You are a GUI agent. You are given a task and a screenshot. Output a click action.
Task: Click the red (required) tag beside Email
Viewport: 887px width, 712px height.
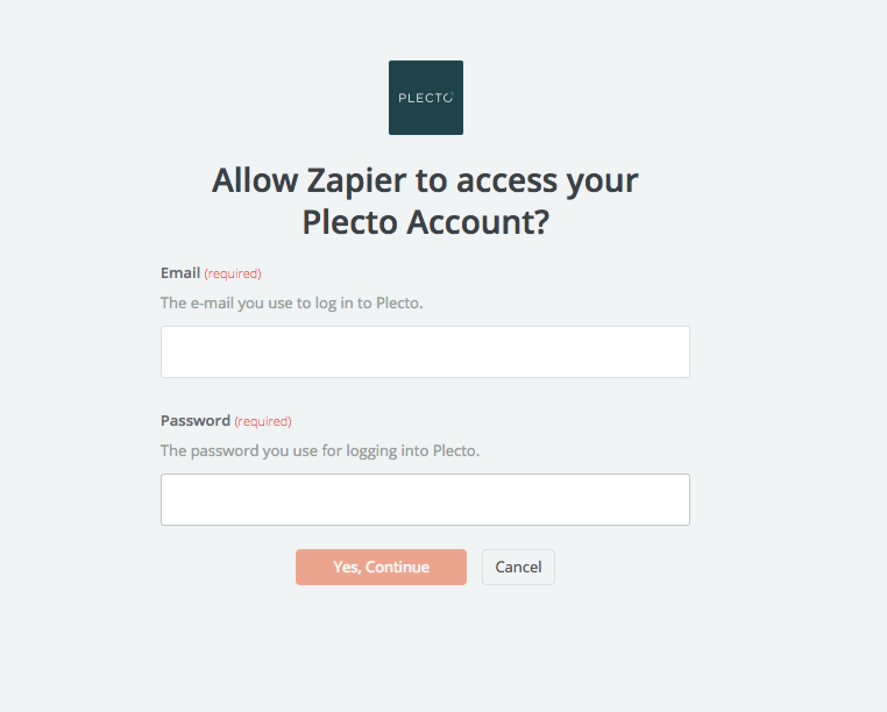[x=233, y=273]
